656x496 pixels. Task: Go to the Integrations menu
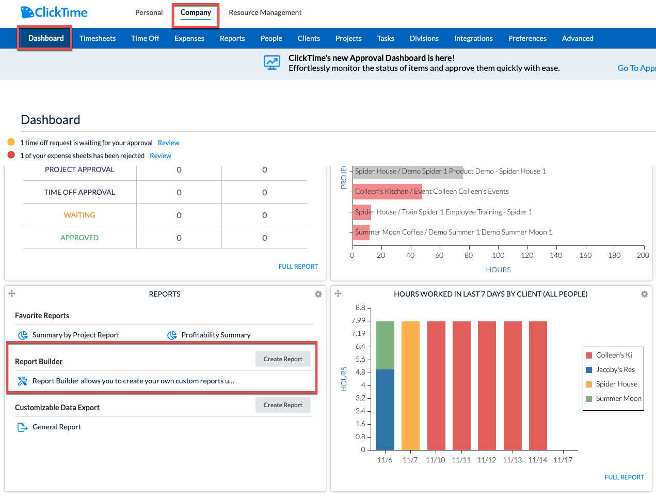[x=473, y=38]
